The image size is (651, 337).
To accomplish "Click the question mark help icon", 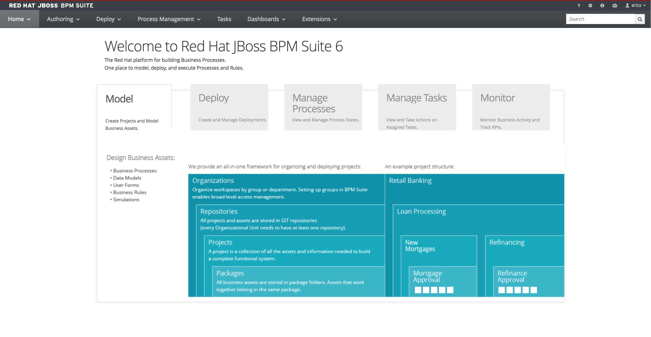I will [x=579, y=5].
